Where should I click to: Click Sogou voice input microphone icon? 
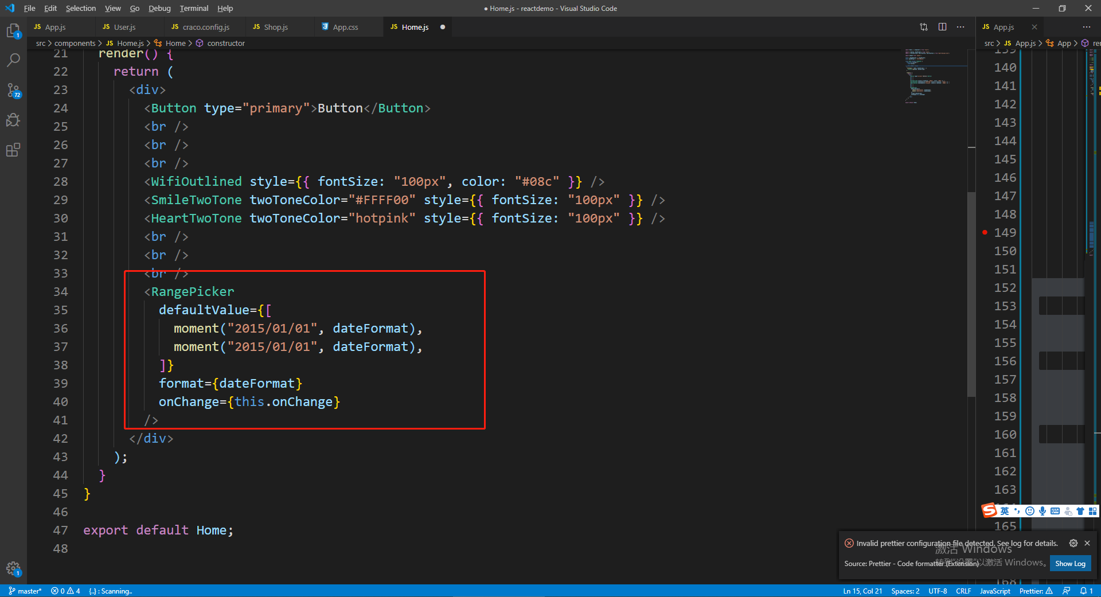1043,511
